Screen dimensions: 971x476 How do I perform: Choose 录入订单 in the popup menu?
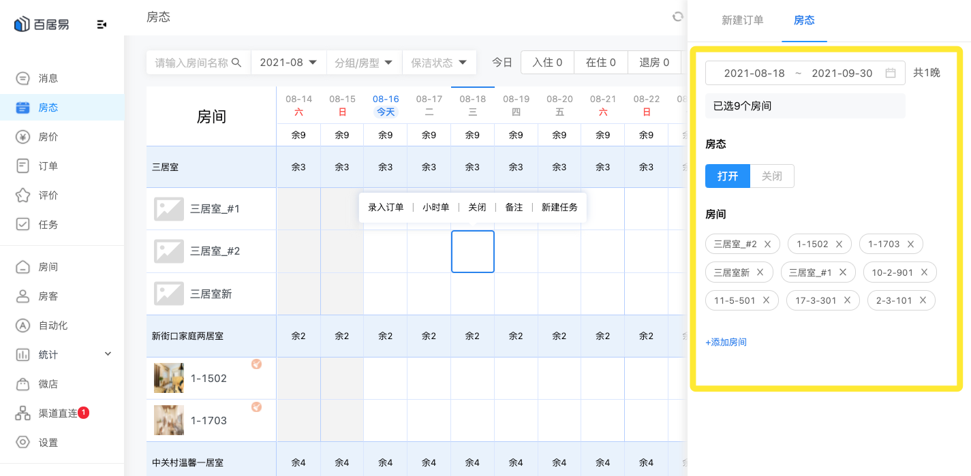pos(386,207)
